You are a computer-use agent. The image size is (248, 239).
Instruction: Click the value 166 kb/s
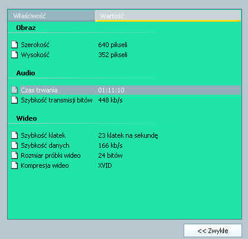pyautogui.click(x=110, y=145)
